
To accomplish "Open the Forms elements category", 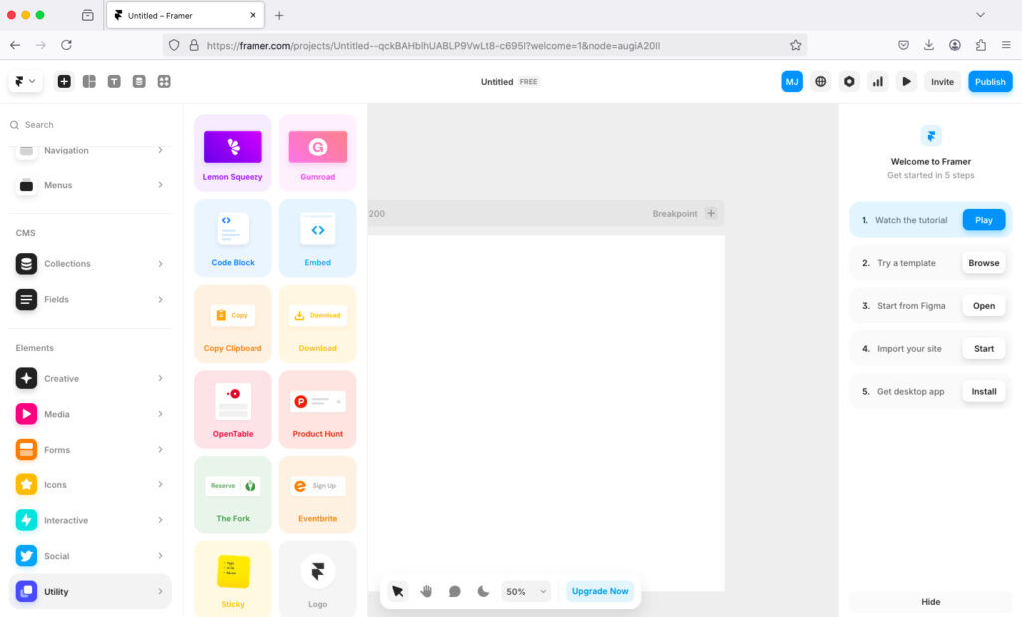I will click(90, 450).
